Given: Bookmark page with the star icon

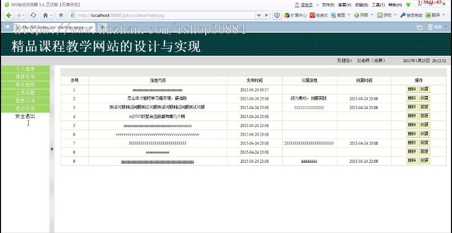Looking at the screenshot, I should [x=61, y=15].
